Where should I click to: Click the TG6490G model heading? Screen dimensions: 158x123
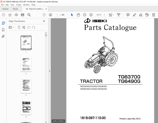coord(129,81)
